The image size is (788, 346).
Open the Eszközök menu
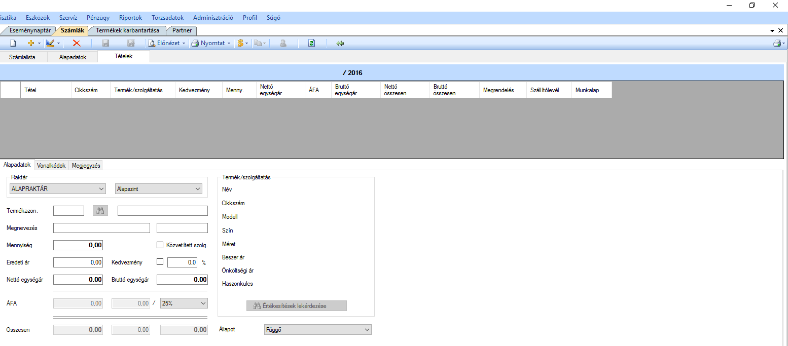(x=38, y=18)
